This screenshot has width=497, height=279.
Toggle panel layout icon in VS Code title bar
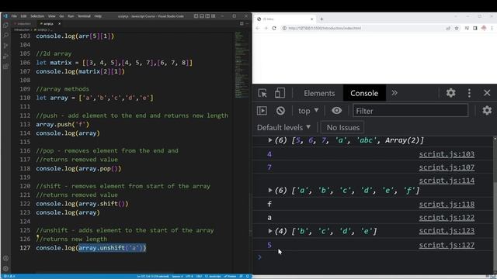202,15
